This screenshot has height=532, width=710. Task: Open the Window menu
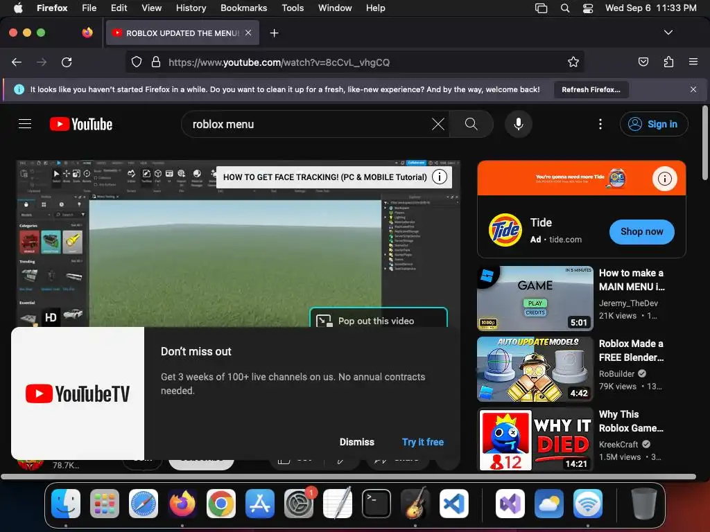[x=335, y=8]
